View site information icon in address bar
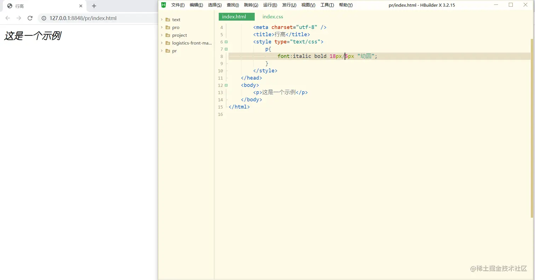Viewport: 535px width, 280px height. click(44, 18)
